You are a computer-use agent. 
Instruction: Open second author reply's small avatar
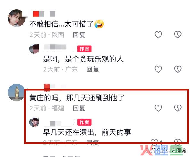coord(34,122)
